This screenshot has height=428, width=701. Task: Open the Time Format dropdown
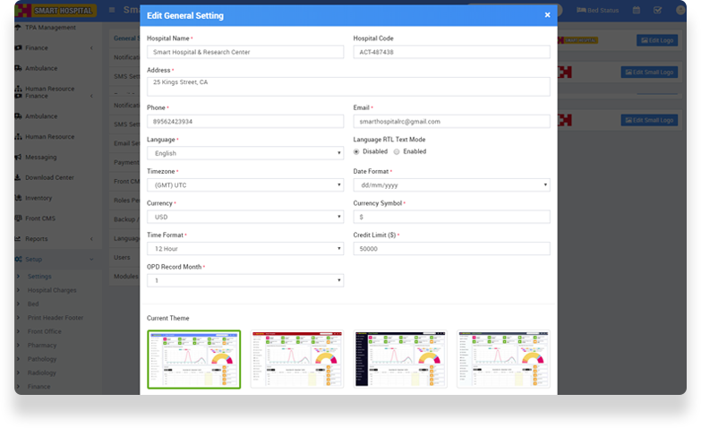point(244,249)
